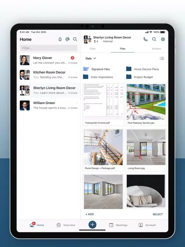Go to the Account bottom tab
The width and height of the screenshot is (185, 247).
pyautogui.click(x=147, y=225)
